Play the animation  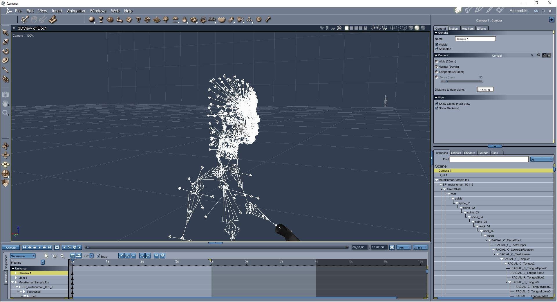[39, 247]
